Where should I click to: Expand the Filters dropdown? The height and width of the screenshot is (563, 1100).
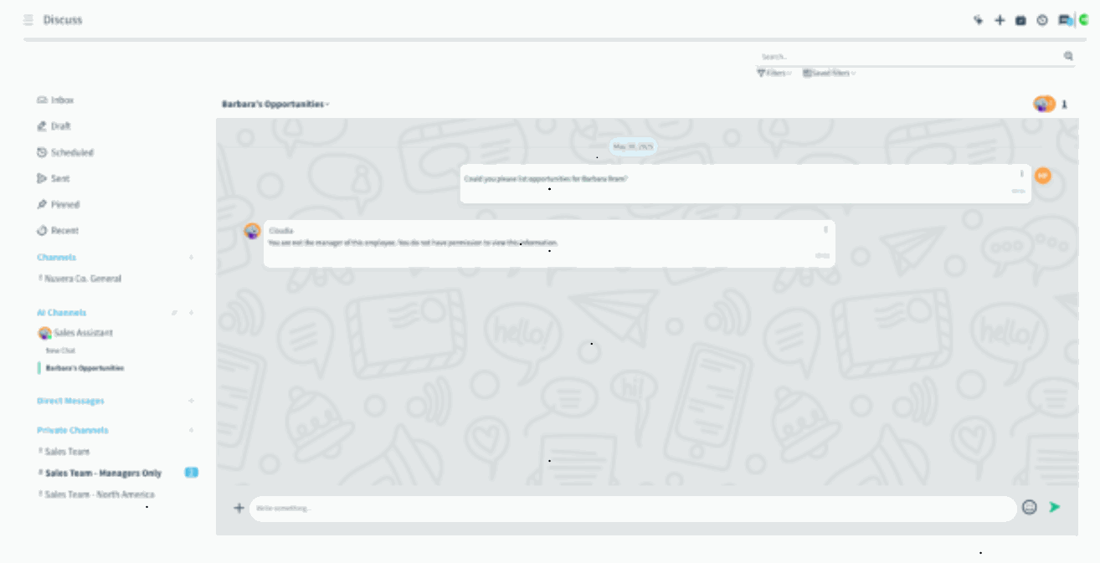[774, 74]
